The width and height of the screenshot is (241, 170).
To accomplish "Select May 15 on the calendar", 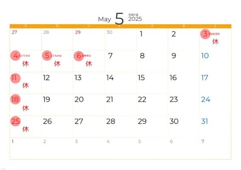I will (141, 78).
